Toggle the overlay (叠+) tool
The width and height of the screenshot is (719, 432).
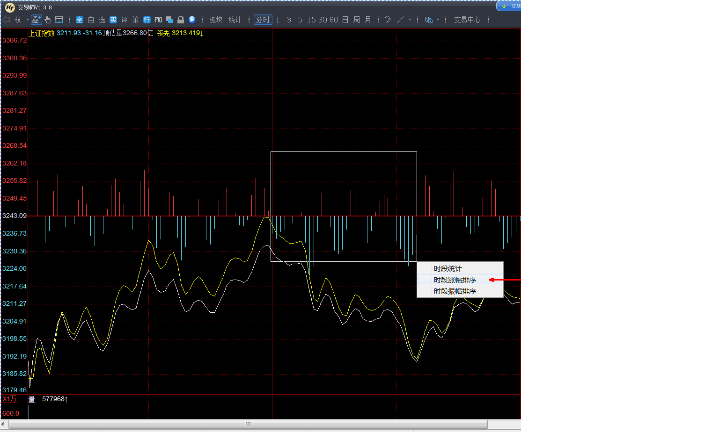tap(36, 20)
